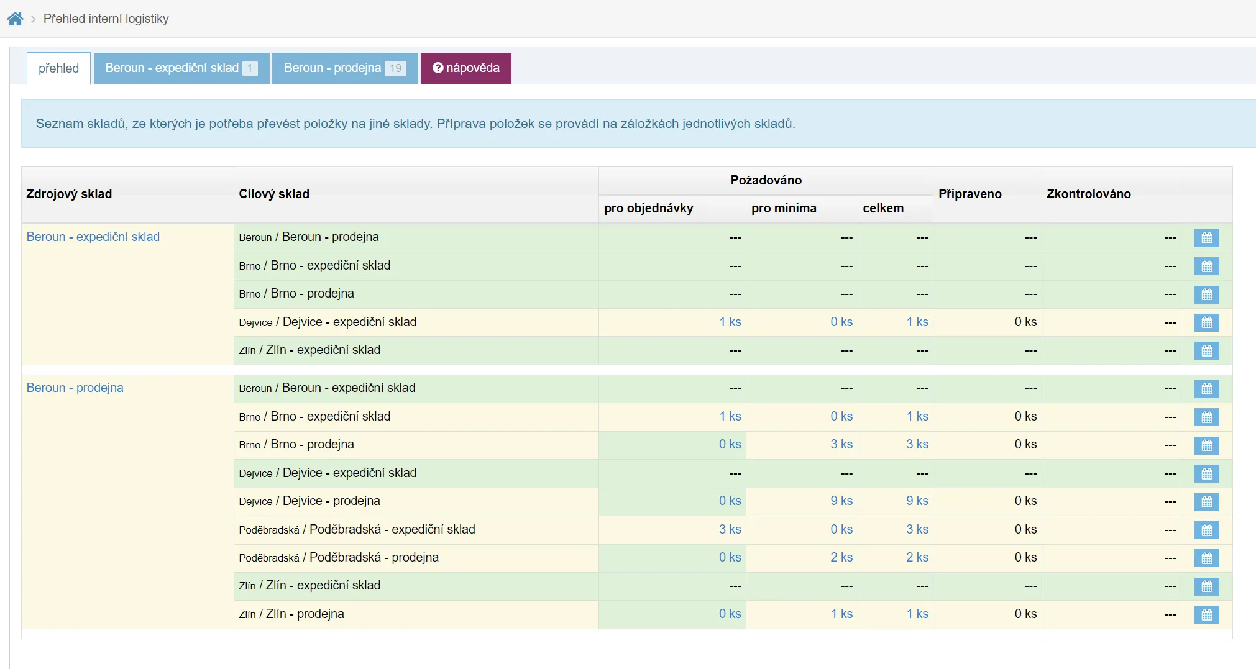Open source warehouse link Beroun - expediční sklad
Viewport: 1256px width, 669px height.
93,237
